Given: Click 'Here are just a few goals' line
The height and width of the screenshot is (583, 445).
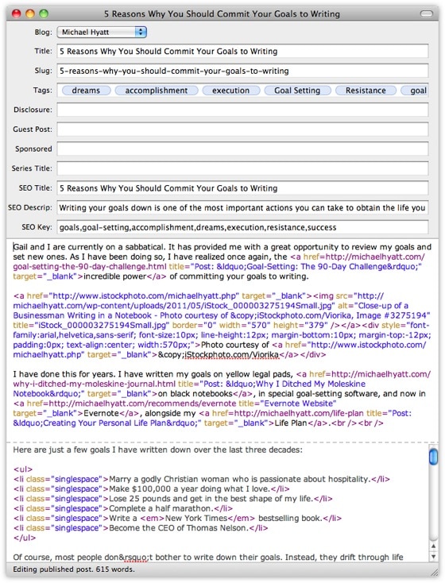Looking at the screenshot, I should tap(158, 450).
